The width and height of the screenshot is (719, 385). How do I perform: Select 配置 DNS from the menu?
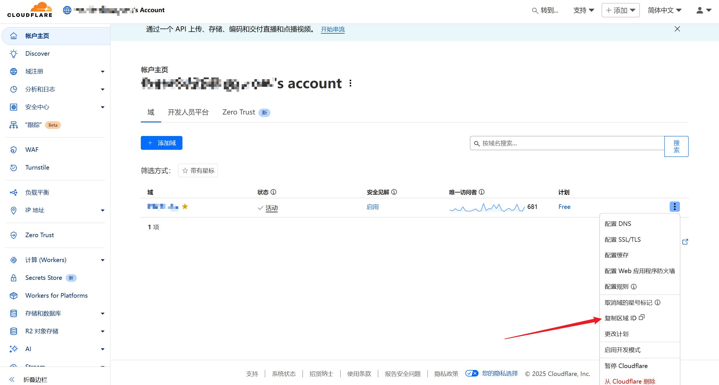640,224
